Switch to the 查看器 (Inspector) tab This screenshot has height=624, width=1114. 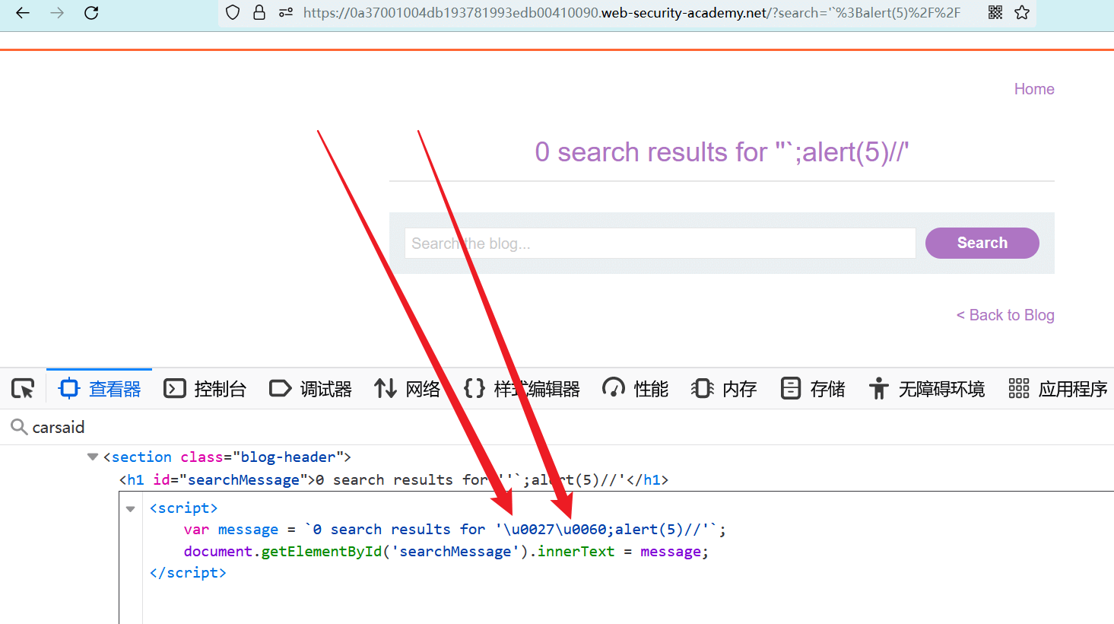(100, 389)
